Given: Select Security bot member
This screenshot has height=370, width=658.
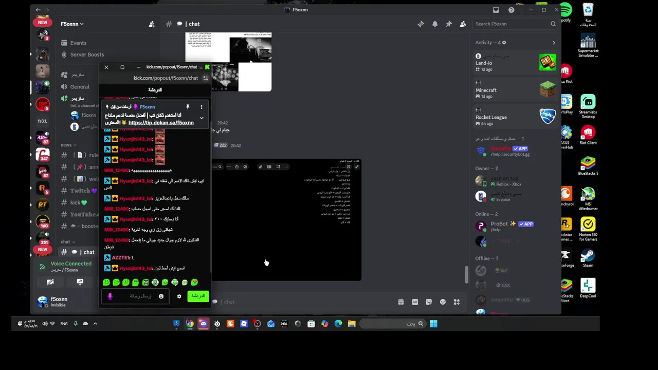Looking at the screenshot, I should [516, 151].
